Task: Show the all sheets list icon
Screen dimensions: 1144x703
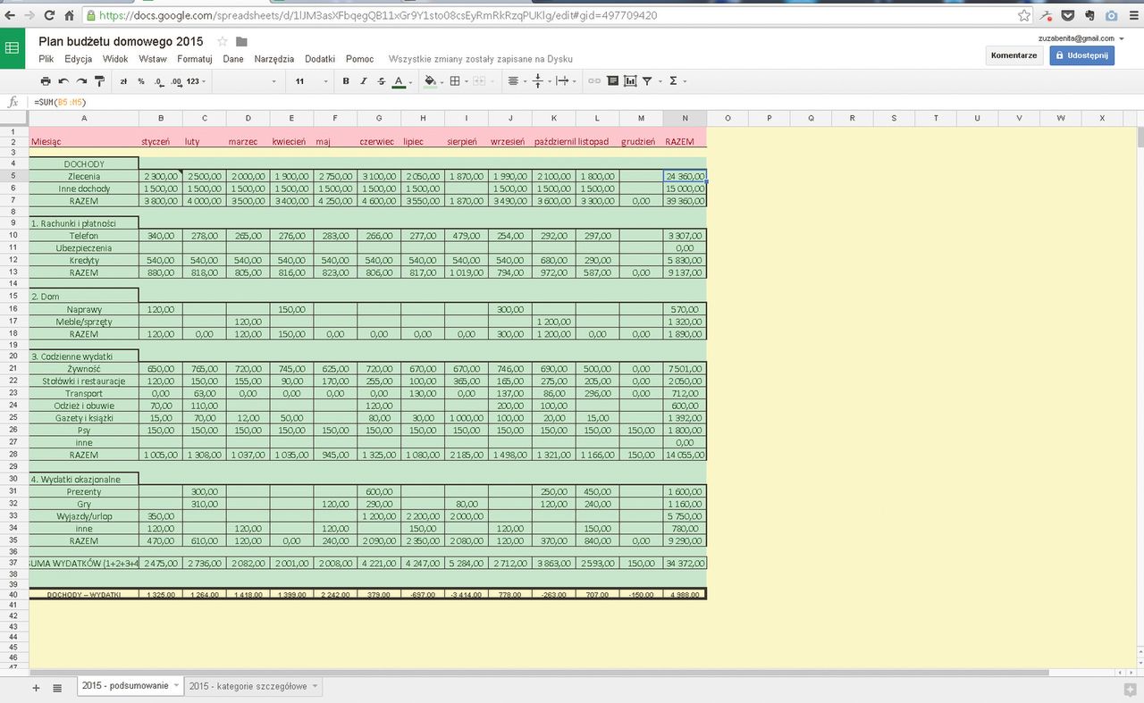Action: coord(57,687)
